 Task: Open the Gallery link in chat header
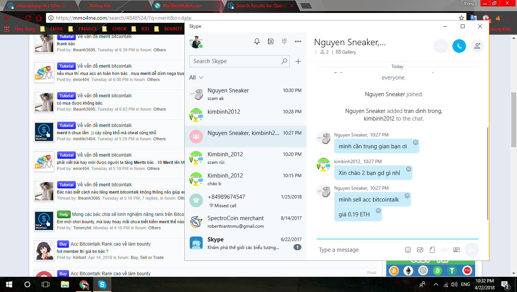tap(346, 52)
